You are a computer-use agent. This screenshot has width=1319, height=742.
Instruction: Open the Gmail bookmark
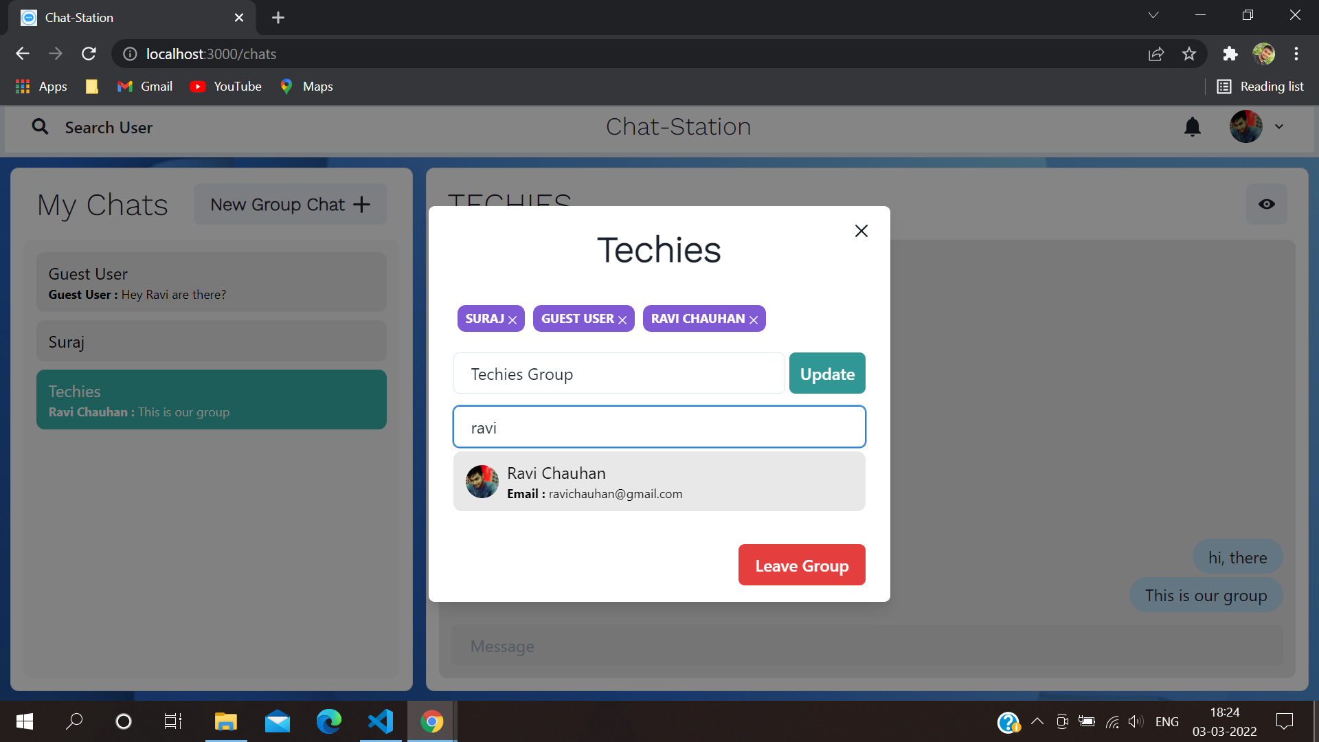point(144,86)
